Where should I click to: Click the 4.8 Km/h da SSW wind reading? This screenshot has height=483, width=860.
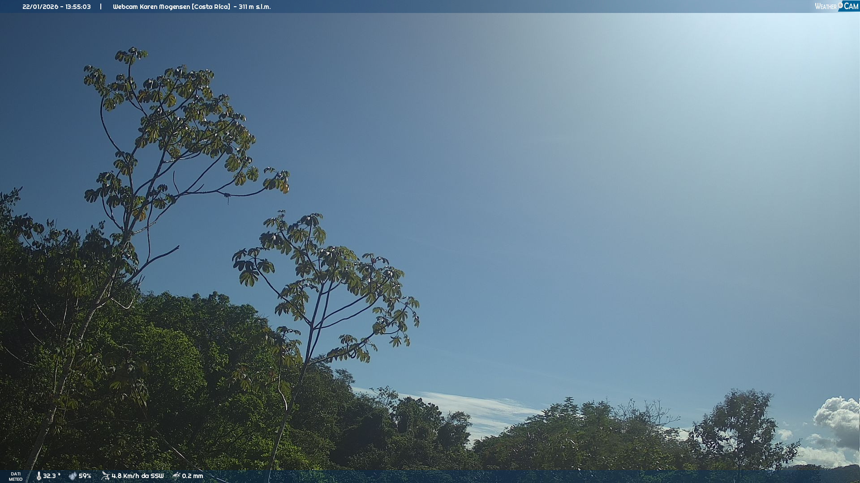click(x=138, y=476)
